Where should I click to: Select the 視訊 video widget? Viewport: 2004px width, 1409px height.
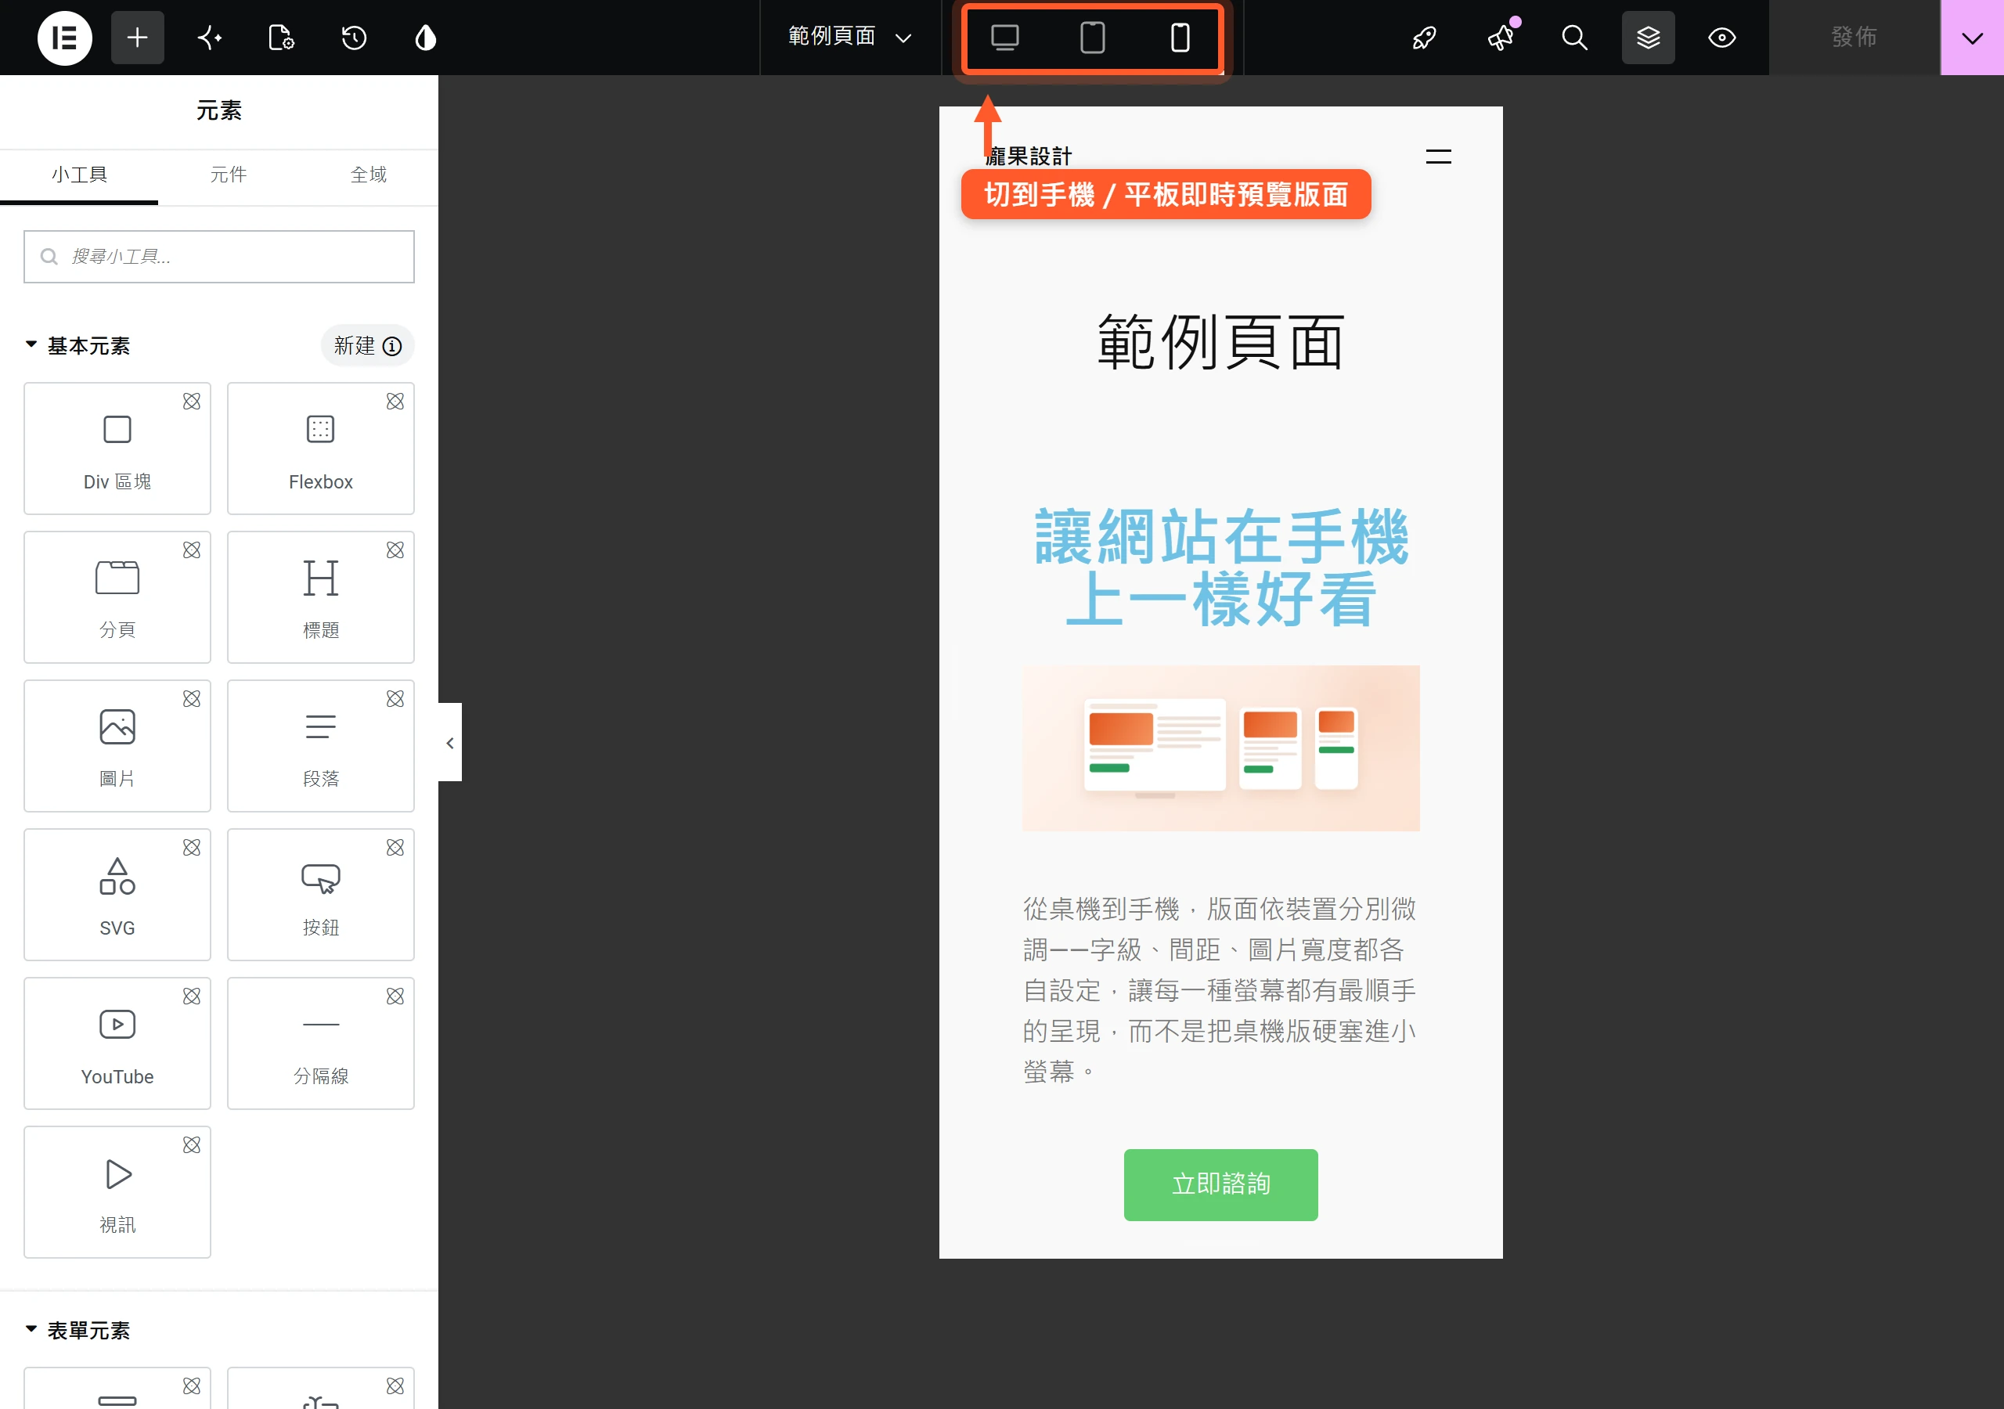tap(117, 1191)
